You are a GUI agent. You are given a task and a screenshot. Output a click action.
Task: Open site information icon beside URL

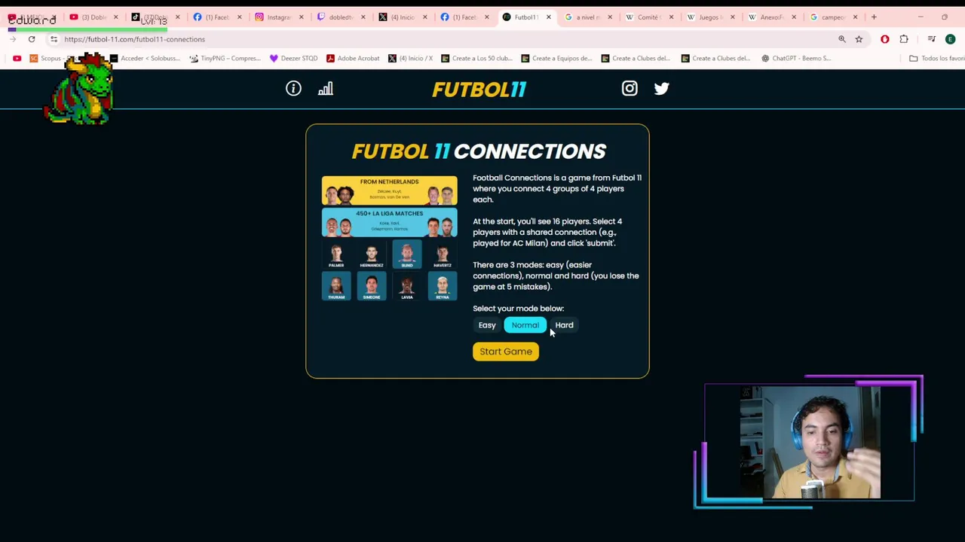coord(54,39)
